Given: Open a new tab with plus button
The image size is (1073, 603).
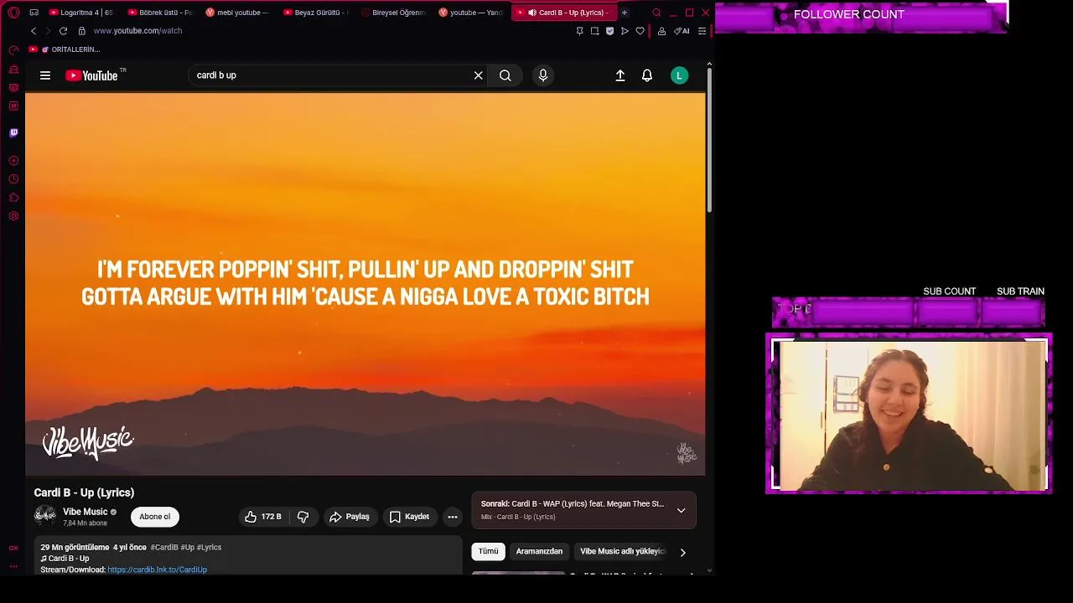Looking at the screenshot, I should [x=624, y=13].
